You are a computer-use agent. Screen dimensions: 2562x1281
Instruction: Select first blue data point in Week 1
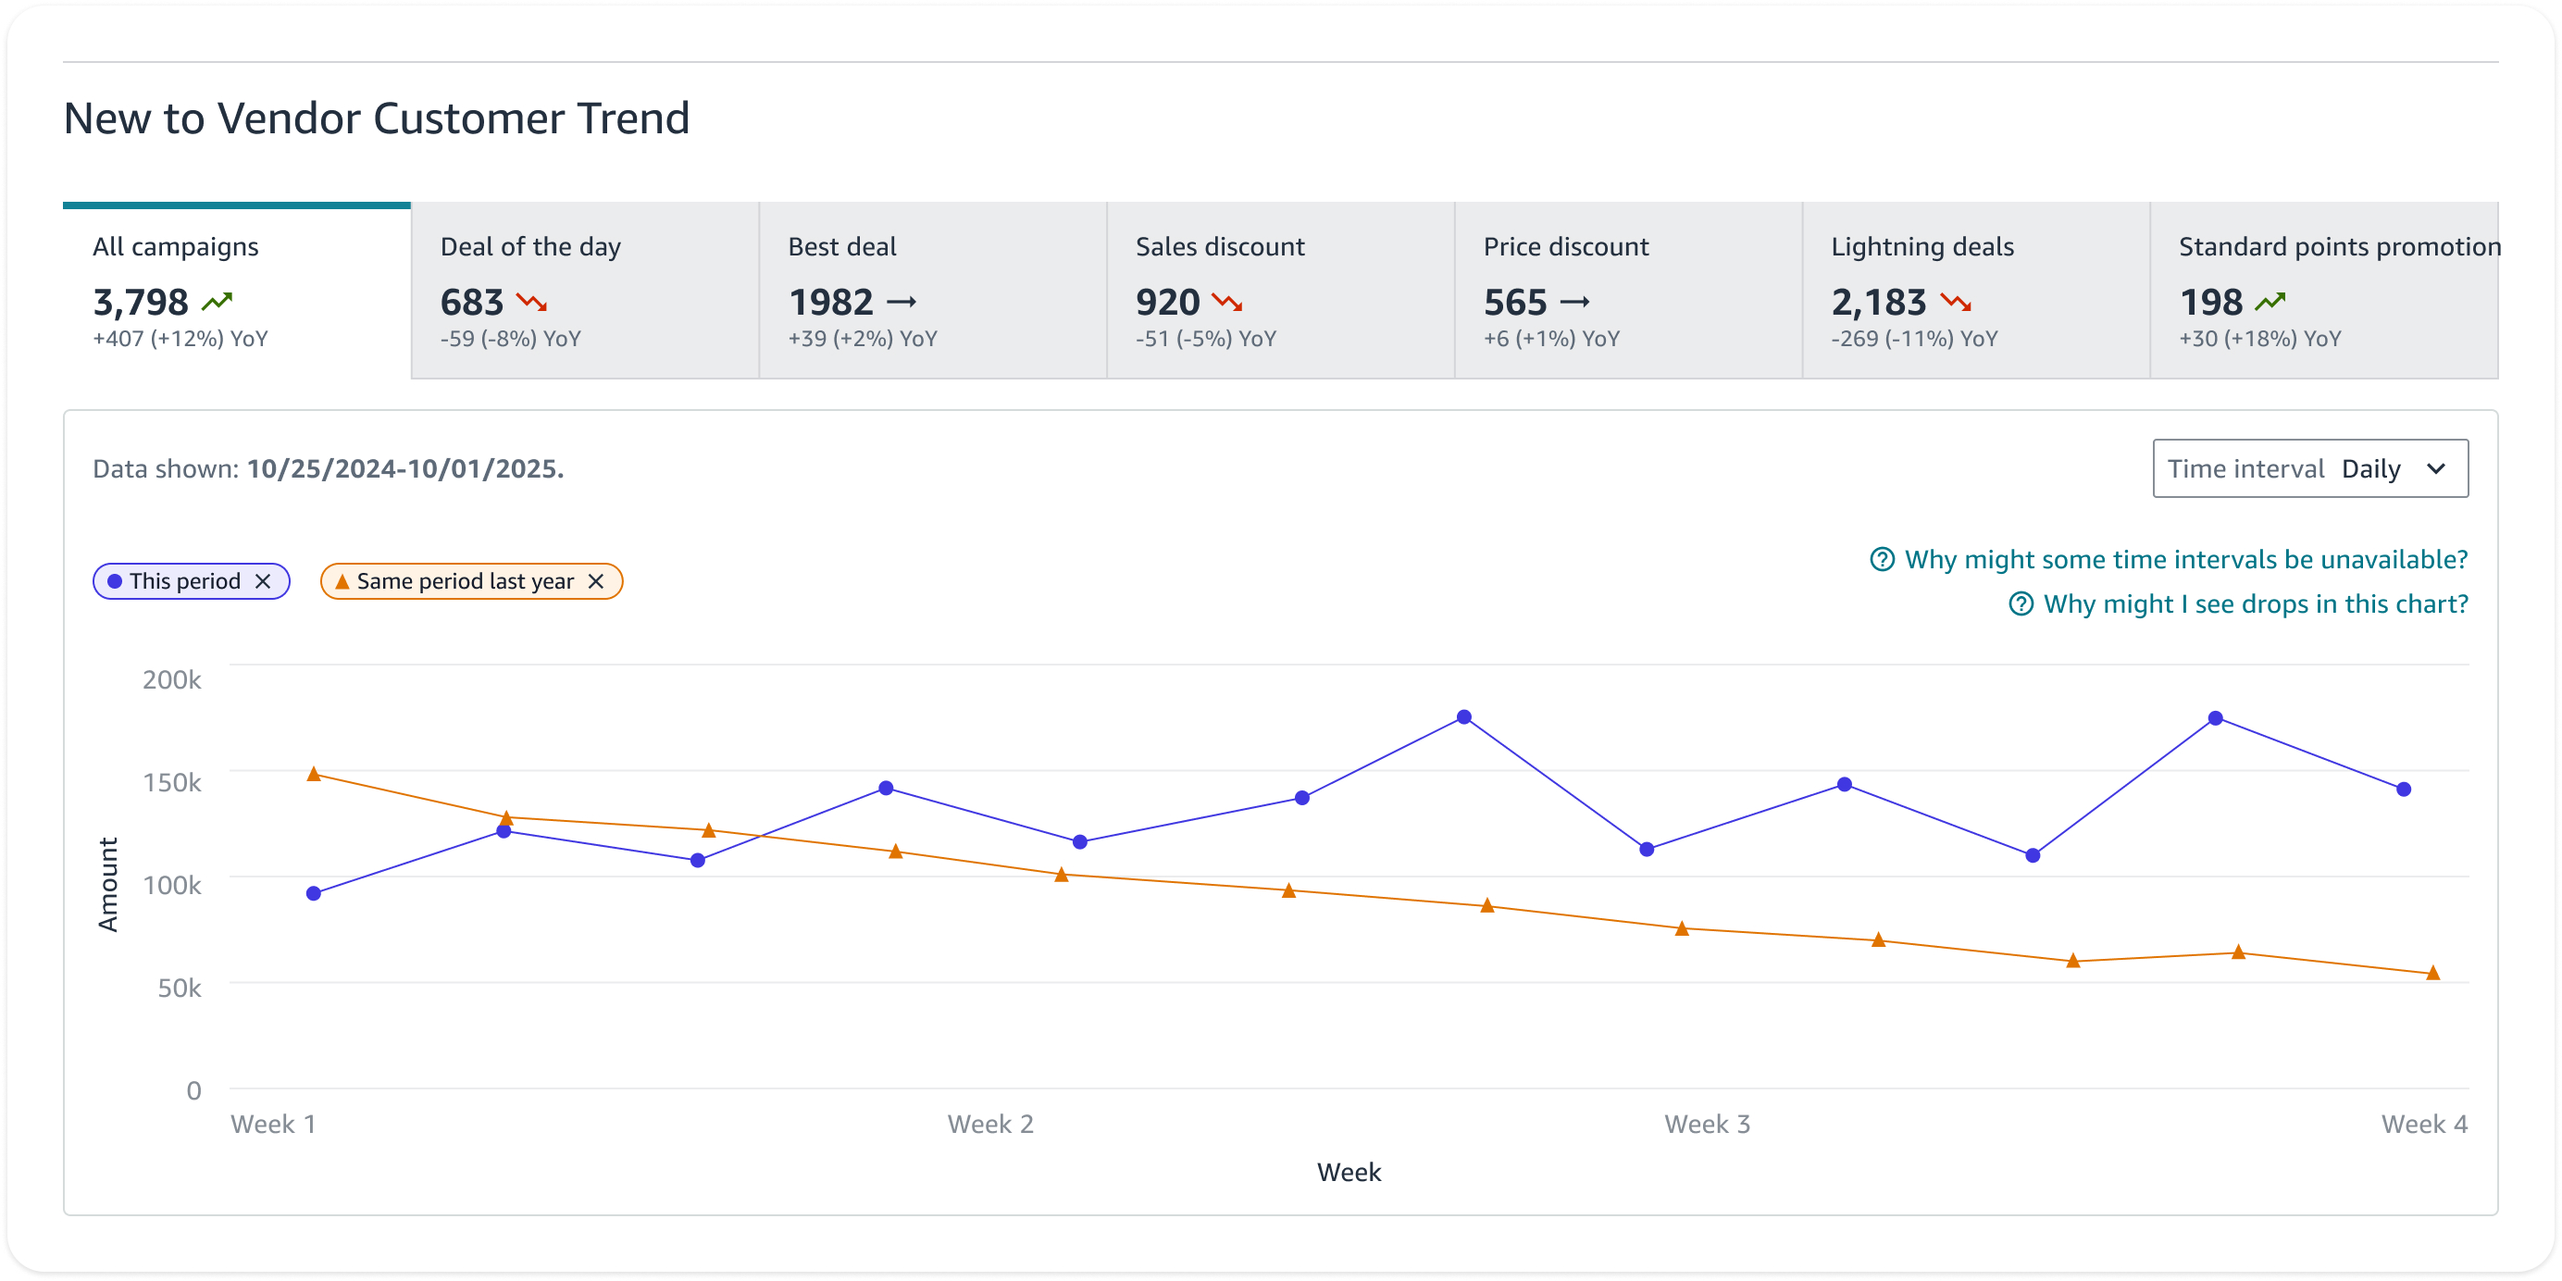pyautogui.click(x=313, y=893)
